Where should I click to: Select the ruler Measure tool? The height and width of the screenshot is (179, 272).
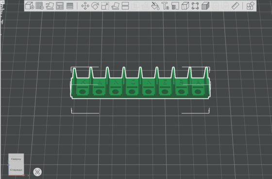(236, 6)
